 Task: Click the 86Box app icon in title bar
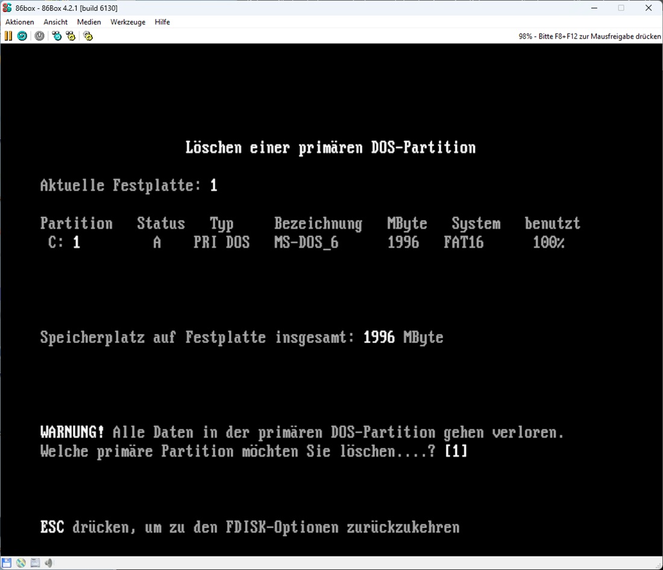click(x=7, y=8)
